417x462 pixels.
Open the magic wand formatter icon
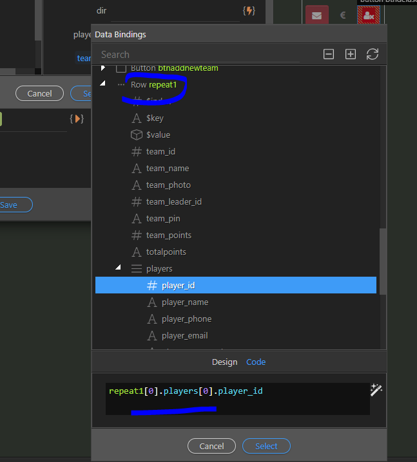tap(376, 389)
